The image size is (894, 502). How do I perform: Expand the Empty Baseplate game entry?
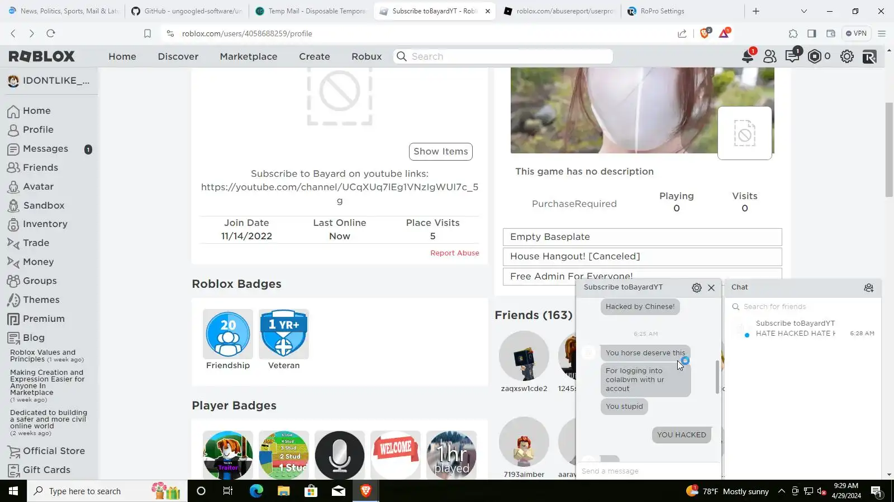coord(643,237)
